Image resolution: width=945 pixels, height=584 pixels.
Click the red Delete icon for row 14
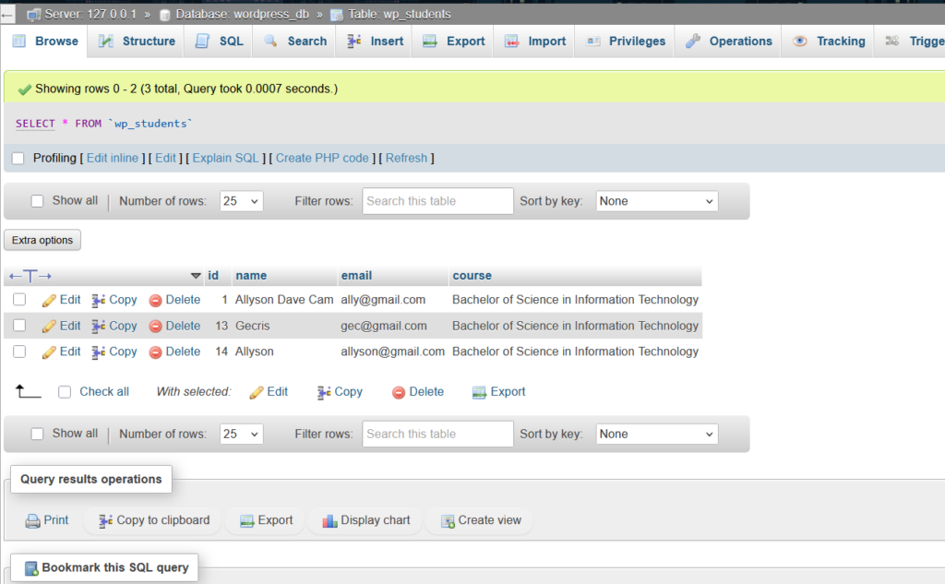tap(156, 352)
